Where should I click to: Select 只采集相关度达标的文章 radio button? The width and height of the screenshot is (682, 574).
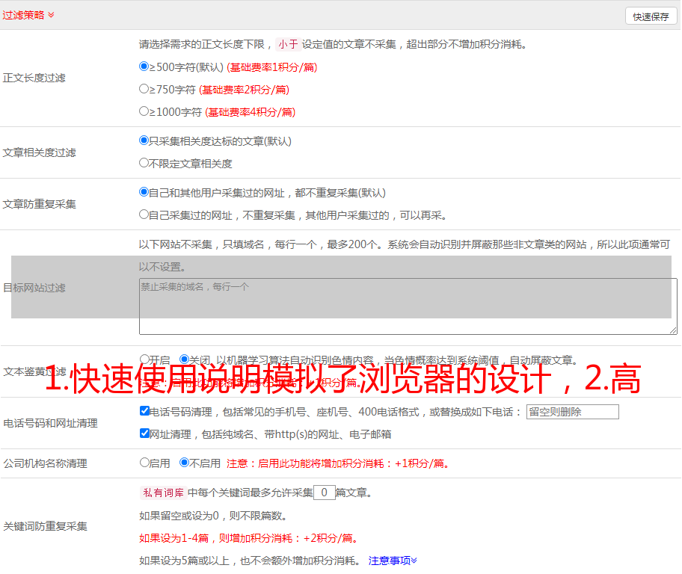[144, 141]
